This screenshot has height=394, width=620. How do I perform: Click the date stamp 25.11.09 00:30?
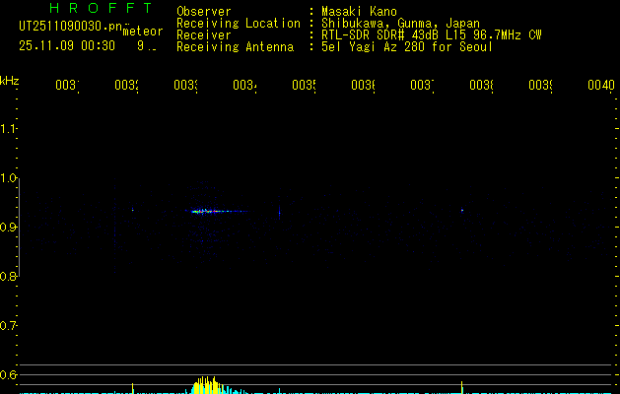point(67,46)
